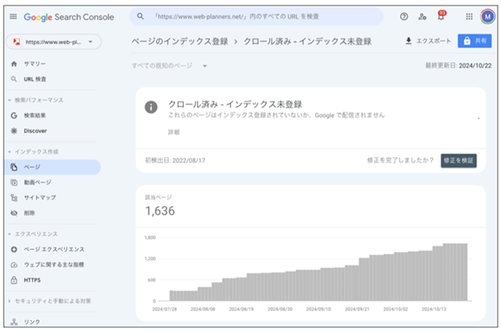Open the user management settings icon
This screenshot has width=502, height=332.
pyautogui.click(x=422, y=16)
